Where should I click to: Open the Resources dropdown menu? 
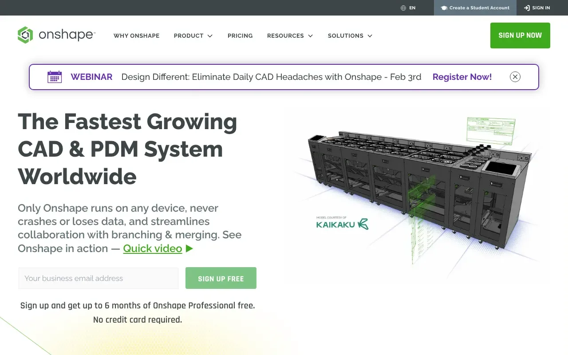tap(290, 35)
